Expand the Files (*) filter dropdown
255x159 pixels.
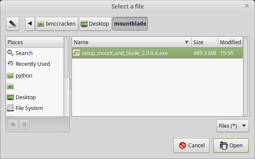(232, 126)
